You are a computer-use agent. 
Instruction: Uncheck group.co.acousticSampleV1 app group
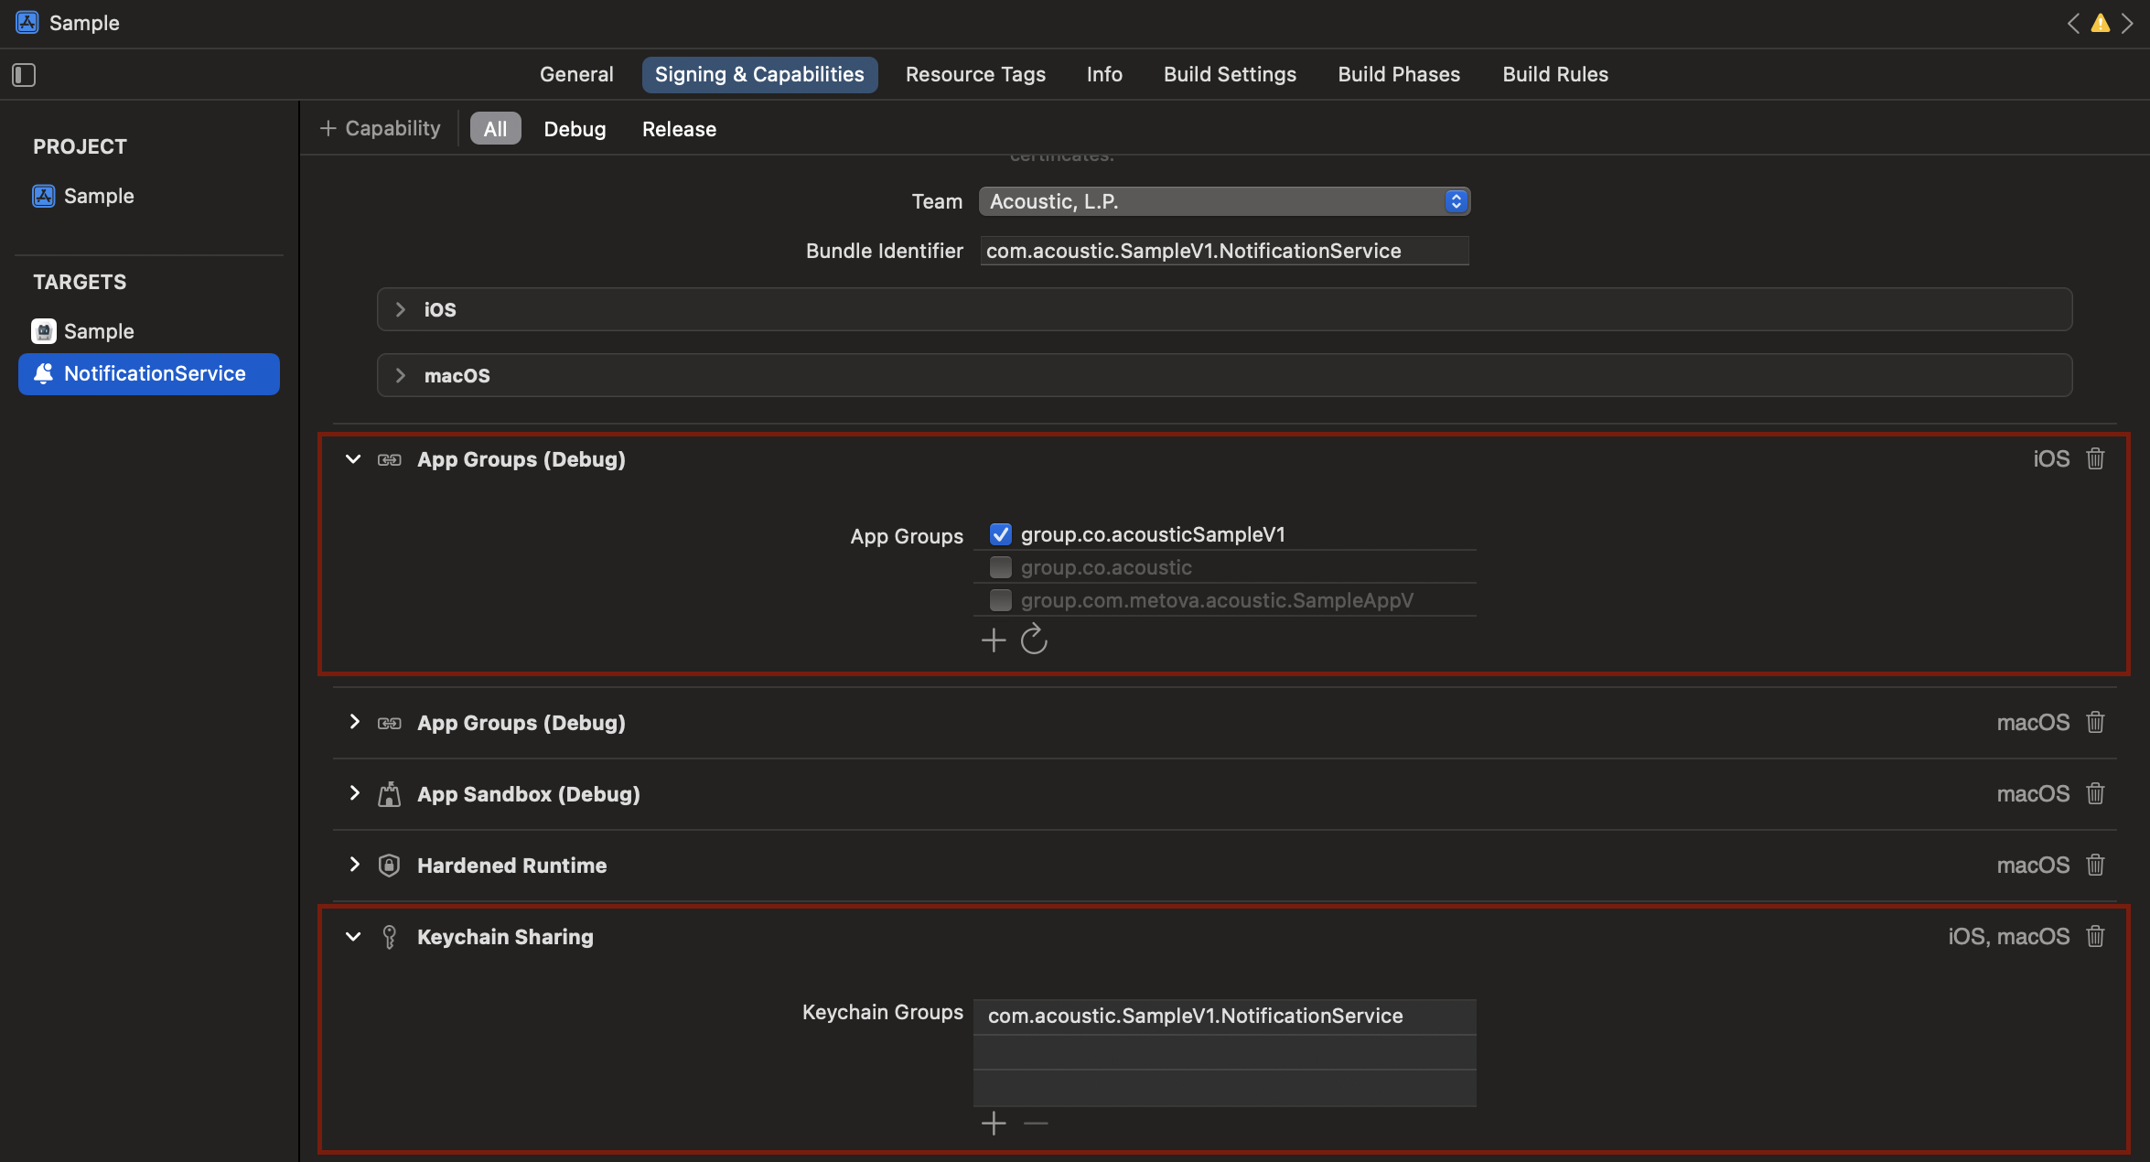pyautogui.click(x=1001, y=534)
